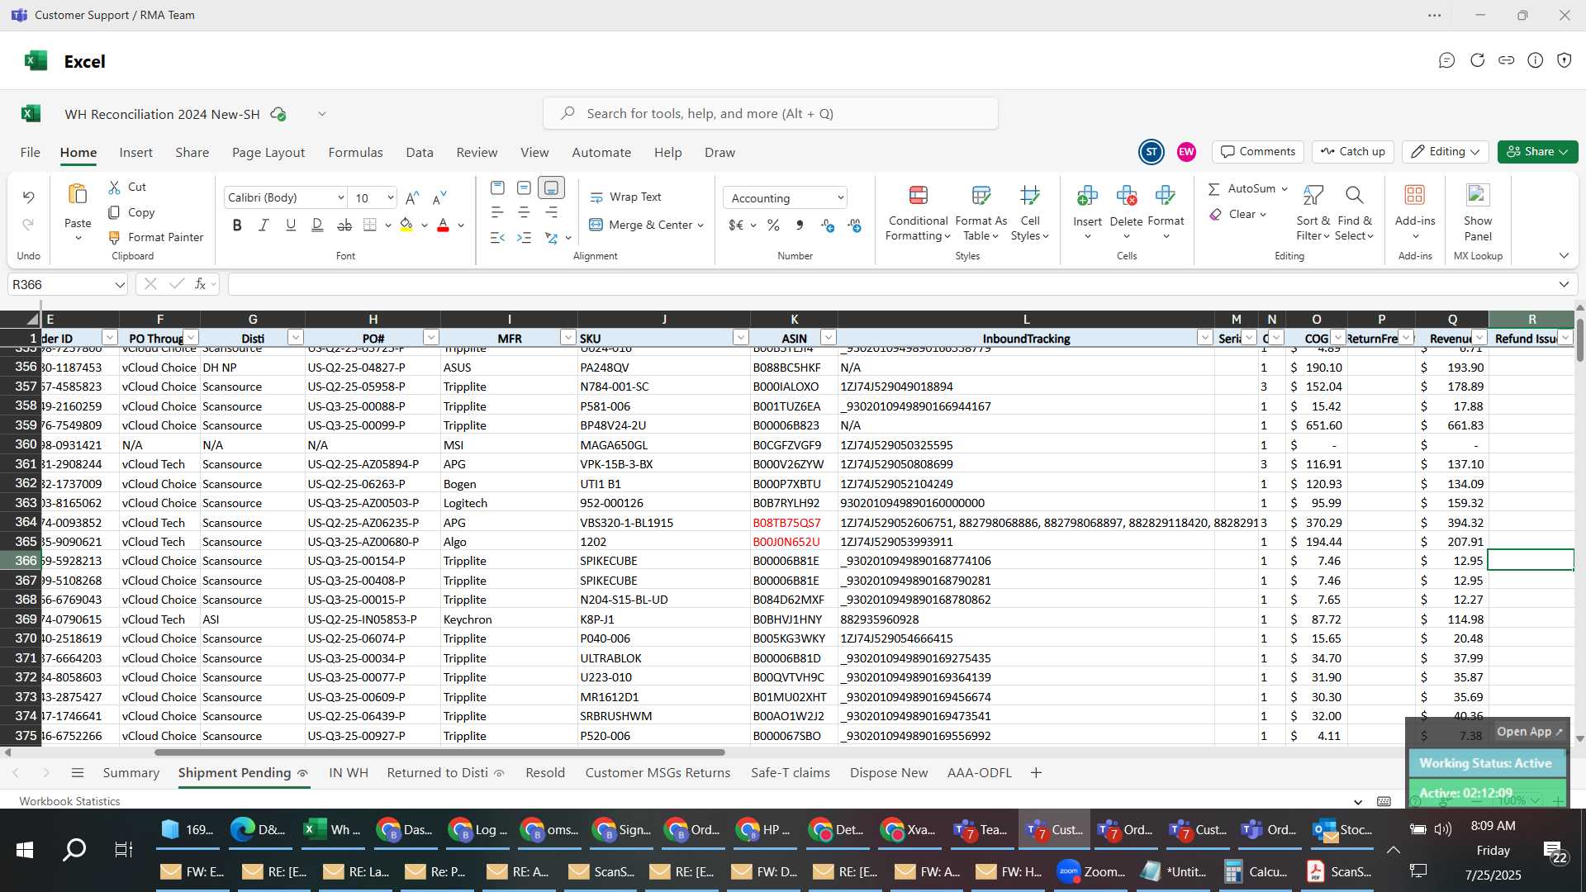The height and width of the screenshot is (892, 1586).
Task: Open the Insert ribbon tab
Action: [135, 152]
